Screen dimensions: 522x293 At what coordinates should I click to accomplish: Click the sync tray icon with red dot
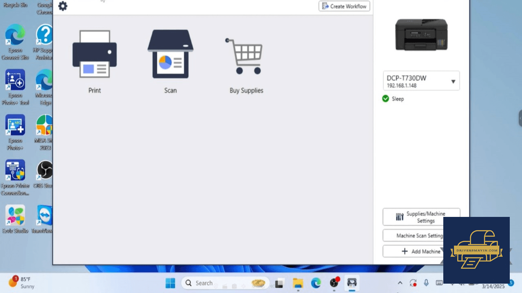(x=413, y=283)
